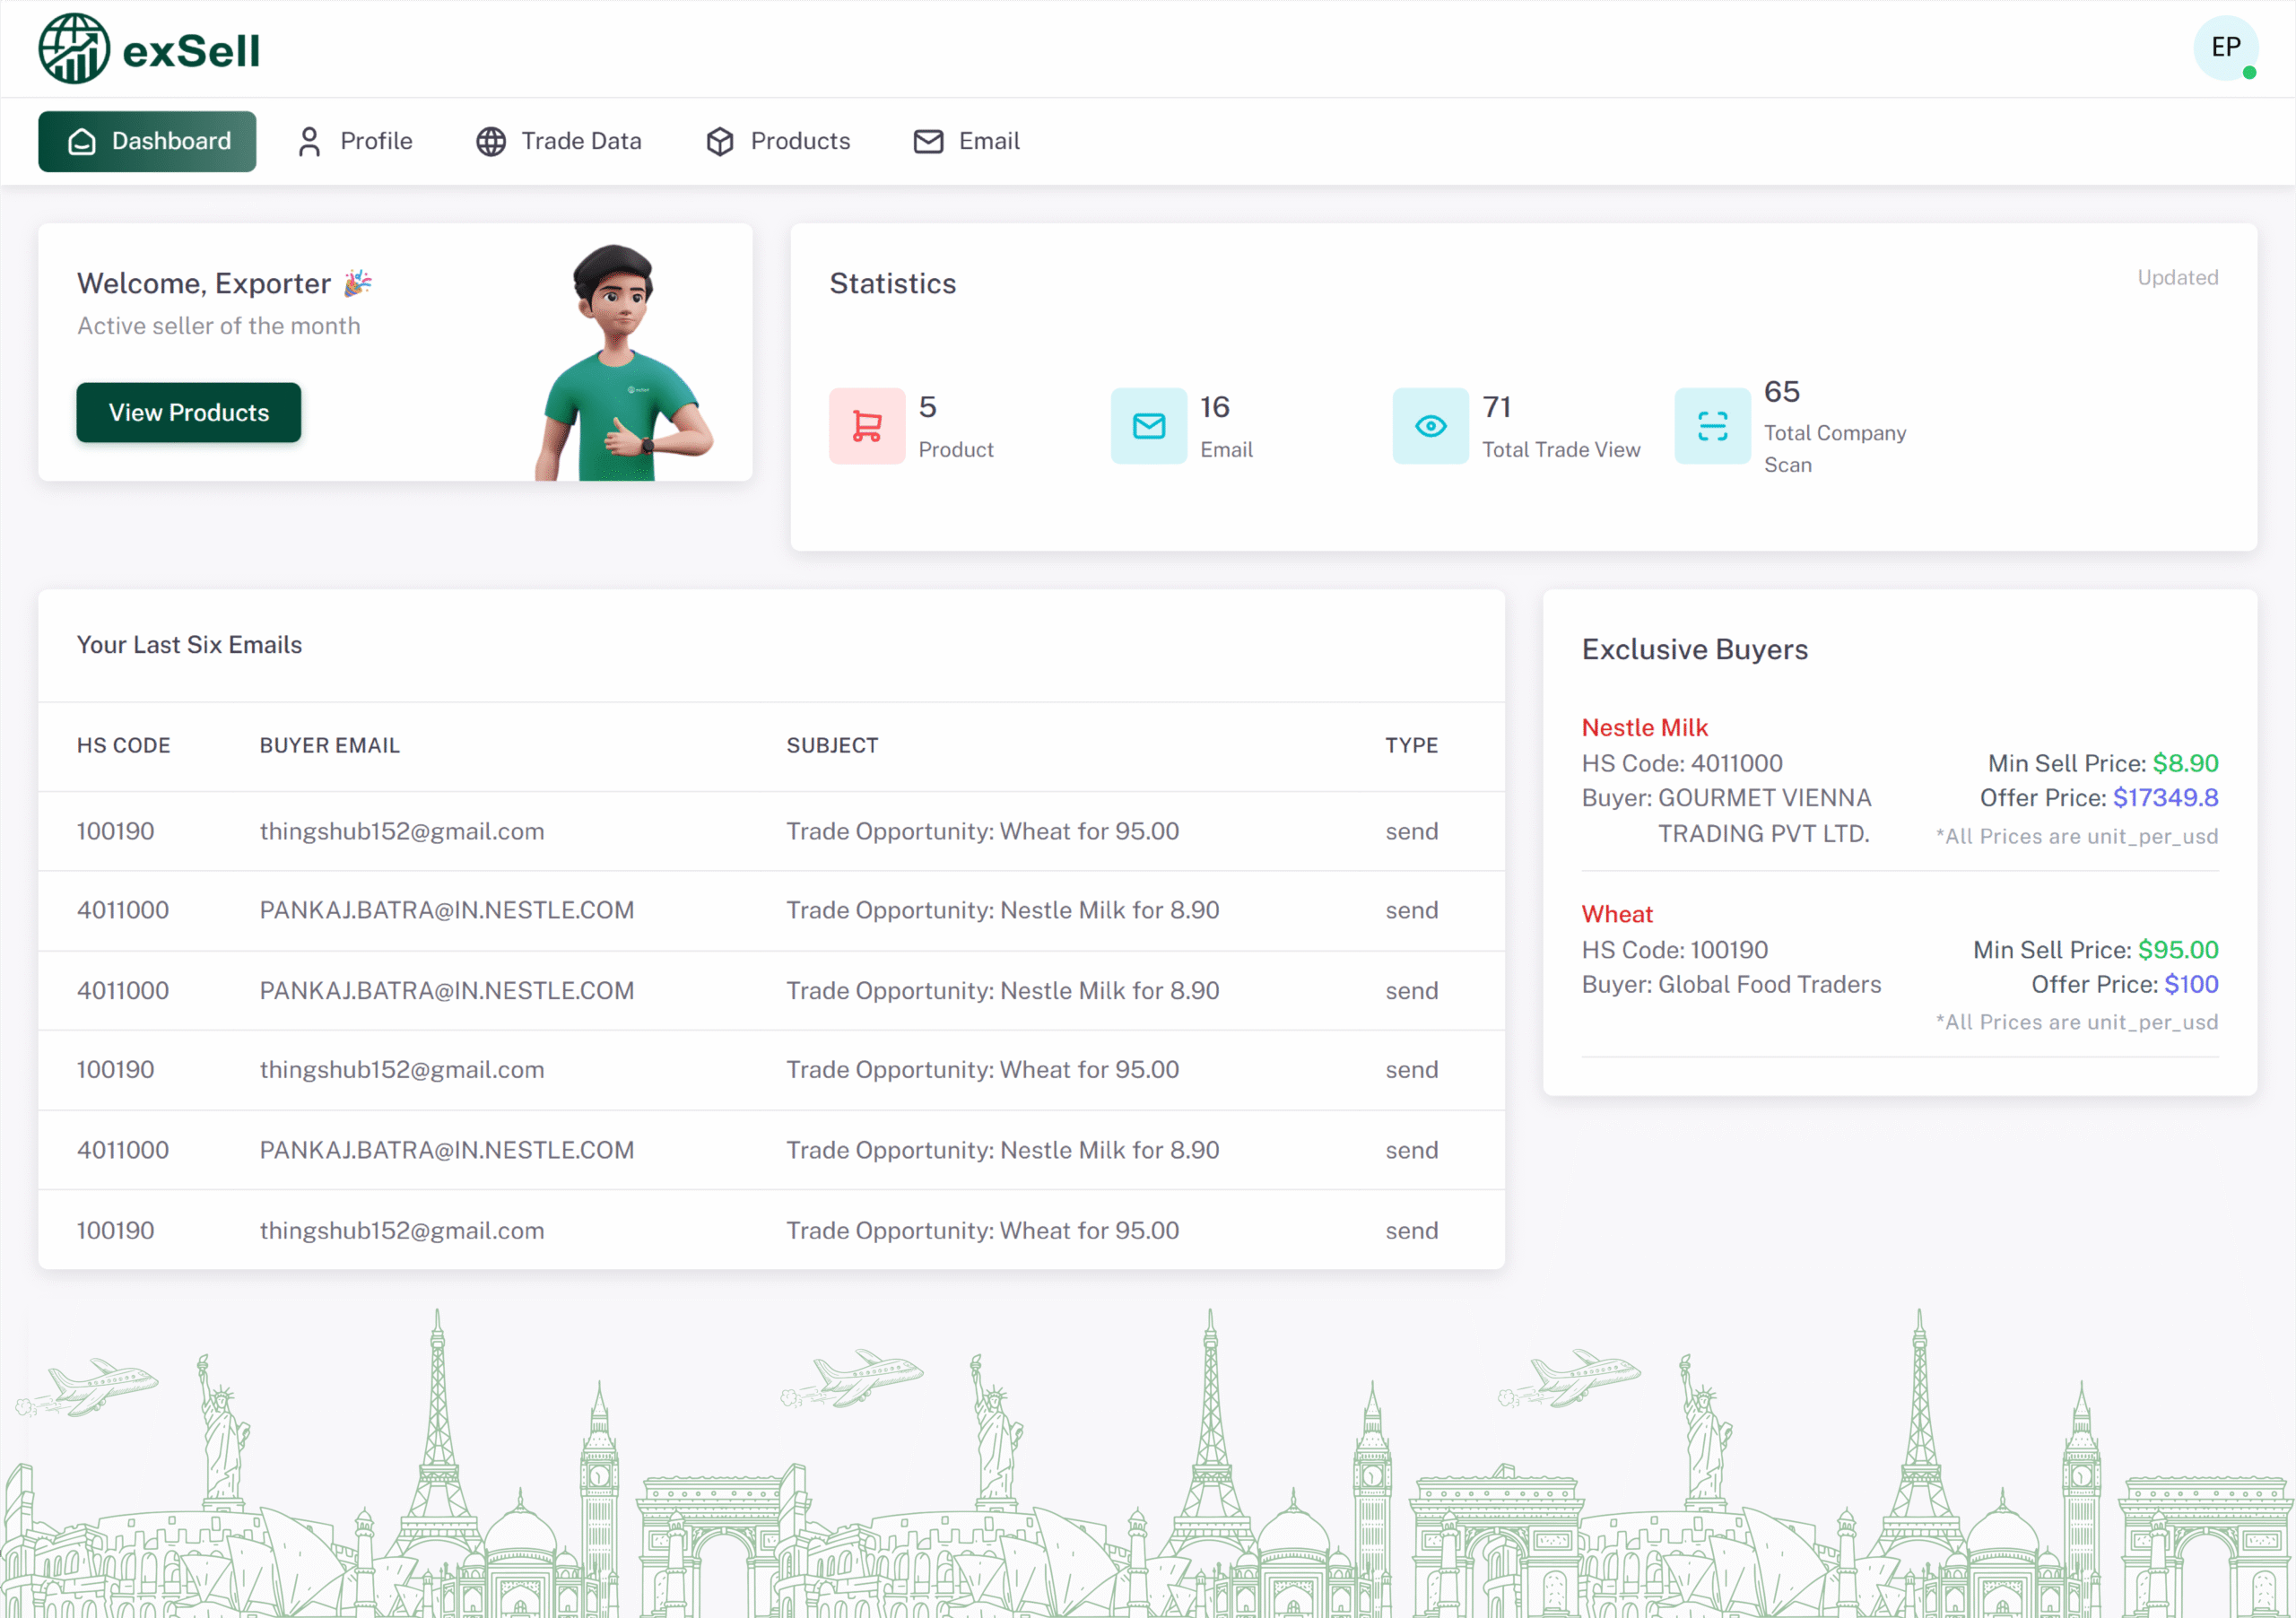Click the HS CODE column header
Image resolution: width=2296 pixels, height=1618 pixels.
(123, 746)
